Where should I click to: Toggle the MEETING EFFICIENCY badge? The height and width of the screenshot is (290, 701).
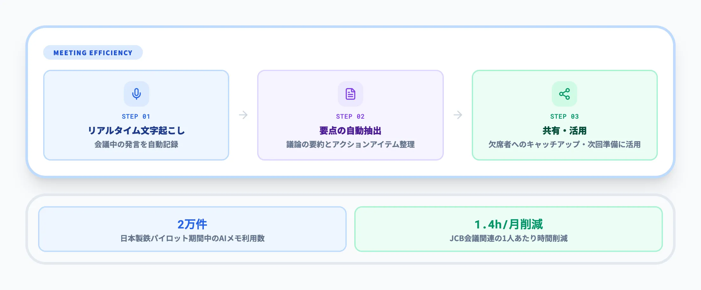93,53
